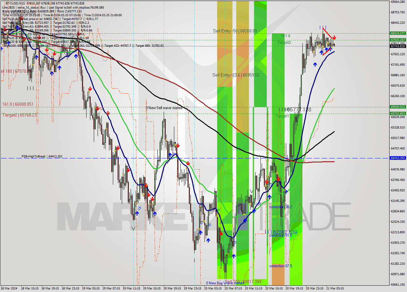Click the red sell arrow below the red trendline
The image size is (407, 292).
point(334,38)
